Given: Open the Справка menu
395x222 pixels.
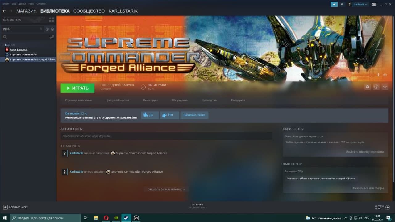Looking at the screenshot, I should click(x=41, y=4).
